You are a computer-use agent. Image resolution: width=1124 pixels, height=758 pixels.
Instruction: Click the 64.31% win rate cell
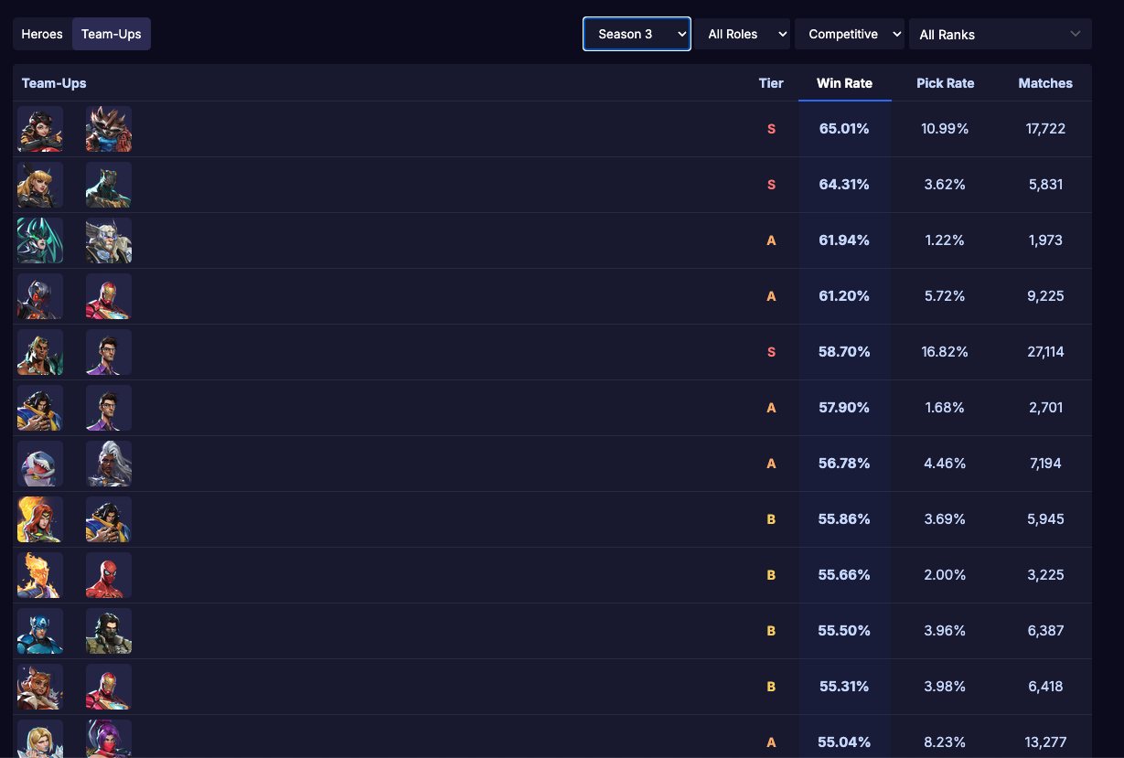pos(844,185)
